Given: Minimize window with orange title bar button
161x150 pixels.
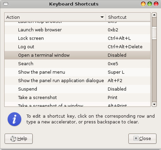Looking at the screenshot, I should point(143,4).
